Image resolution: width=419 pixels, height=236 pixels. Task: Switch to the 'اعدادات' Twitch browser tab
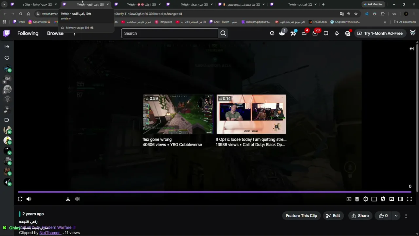293,5
